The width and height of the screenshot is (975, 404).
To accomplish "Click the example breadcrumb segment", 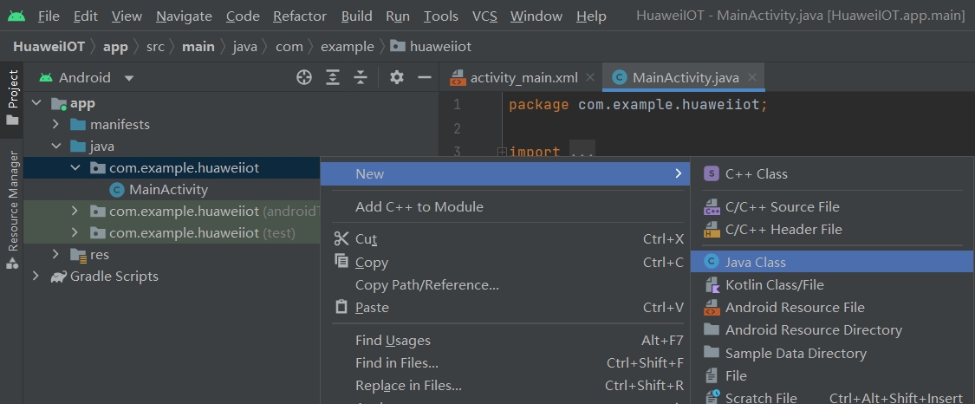I will click(x=347, y=47).
